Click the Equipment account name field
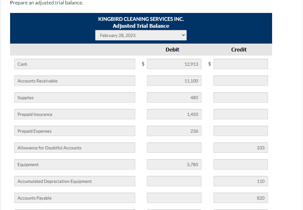This screenshot has height=210, width=303. [74, 164]
